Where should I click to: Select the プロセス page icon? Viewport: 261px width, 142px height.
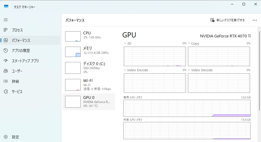[x=6, y=30]
